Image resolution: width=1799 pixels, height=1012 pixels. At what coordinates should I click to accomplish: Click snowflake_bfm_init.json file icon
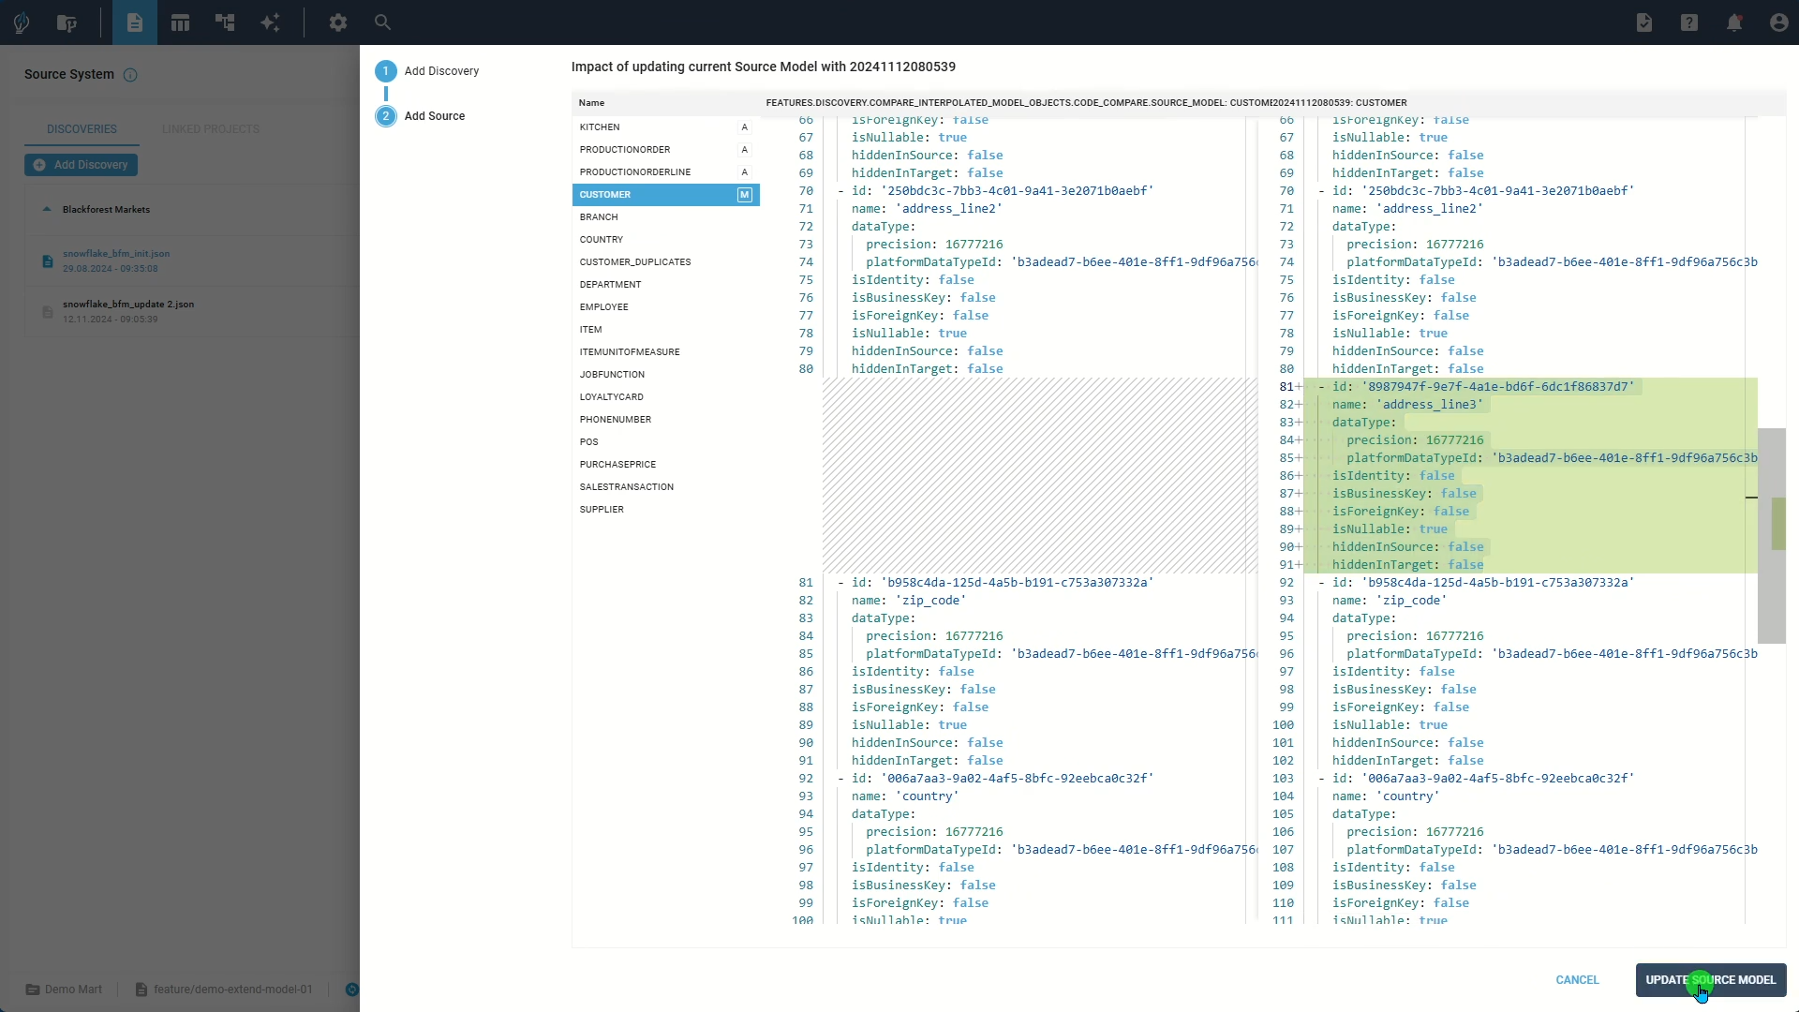pos(47,261)
